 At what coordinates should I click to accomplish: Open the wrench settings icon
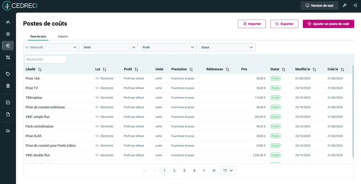pos(344,6)
